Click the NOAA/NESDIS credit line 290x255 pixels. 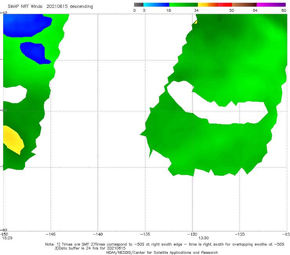[162, 253]
